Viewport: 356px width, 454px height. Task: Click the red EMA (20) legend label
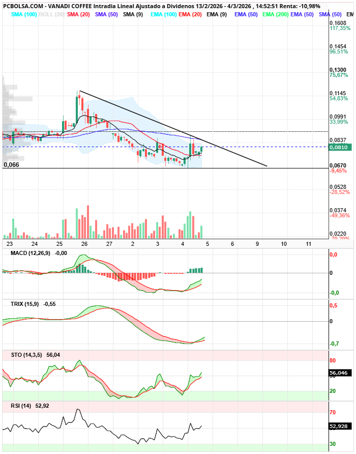pyautogui.click(x=190, y=14)
